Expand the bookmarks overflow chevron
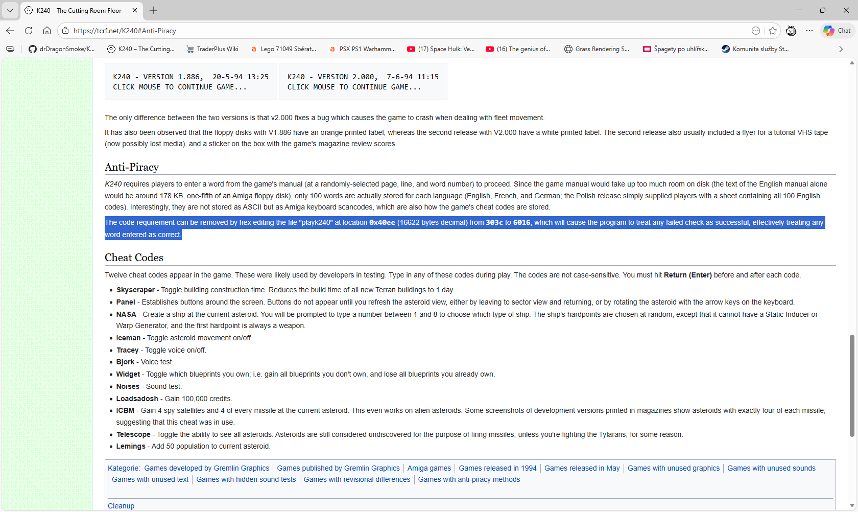858x512 pixels. 841,49
